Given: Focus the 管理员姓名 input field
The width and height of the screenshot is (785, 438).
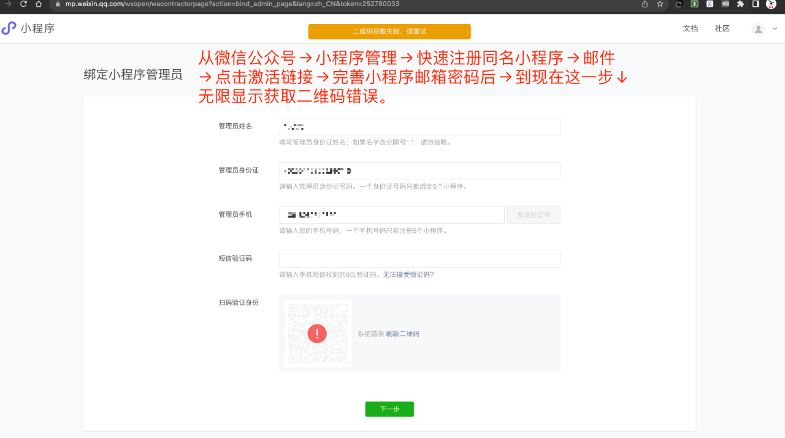Looking at the screenshot, I should point(419,126).
